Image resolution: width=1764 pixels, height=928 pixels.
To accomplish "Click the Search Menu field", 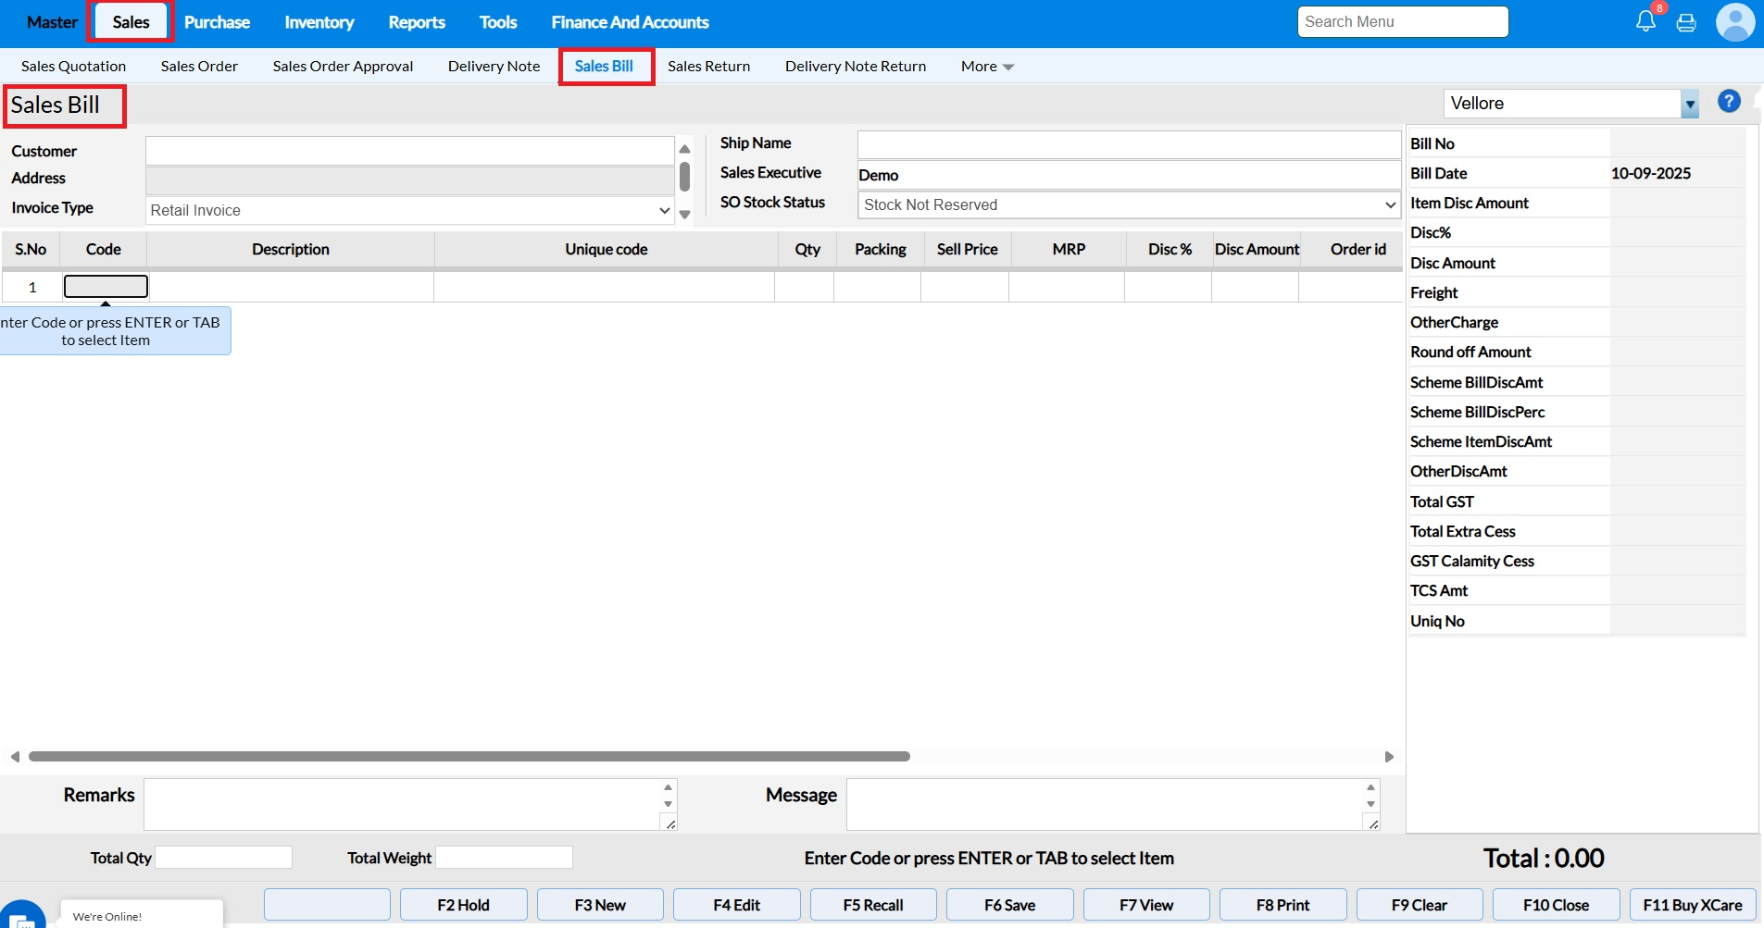I will click(x=1402, y=22).
